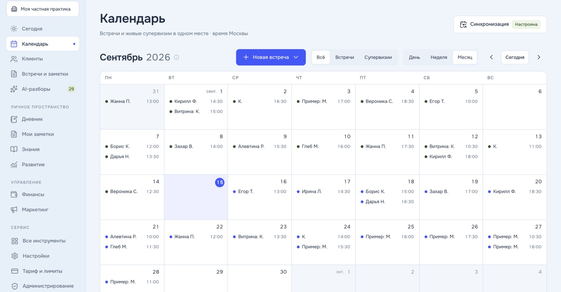This screenshot has width=561, height=292.
Task: Open the Жанна П. 13:00 meeting
Action: click(x=132, y=101)
